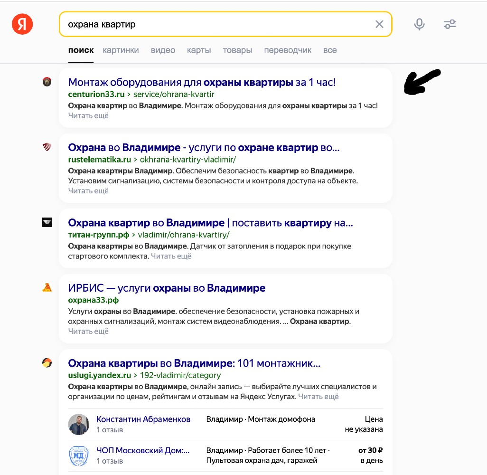487x475 pixels.
Task: Open the товары tab
Action: pos(237,50)
